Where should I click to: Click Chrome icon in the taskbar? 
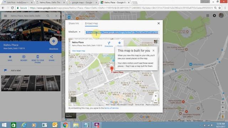tap(66, 125)
